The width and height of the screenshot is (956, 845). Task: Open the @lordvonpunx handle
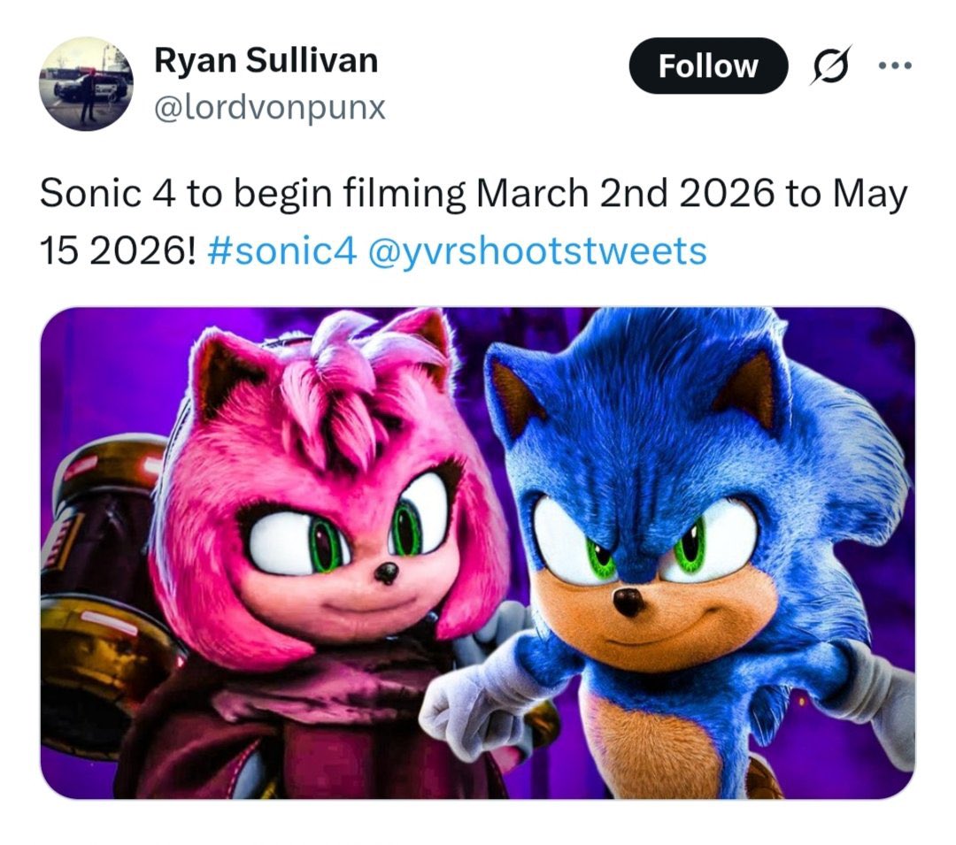pyautogui.click(x=270, y=107)
